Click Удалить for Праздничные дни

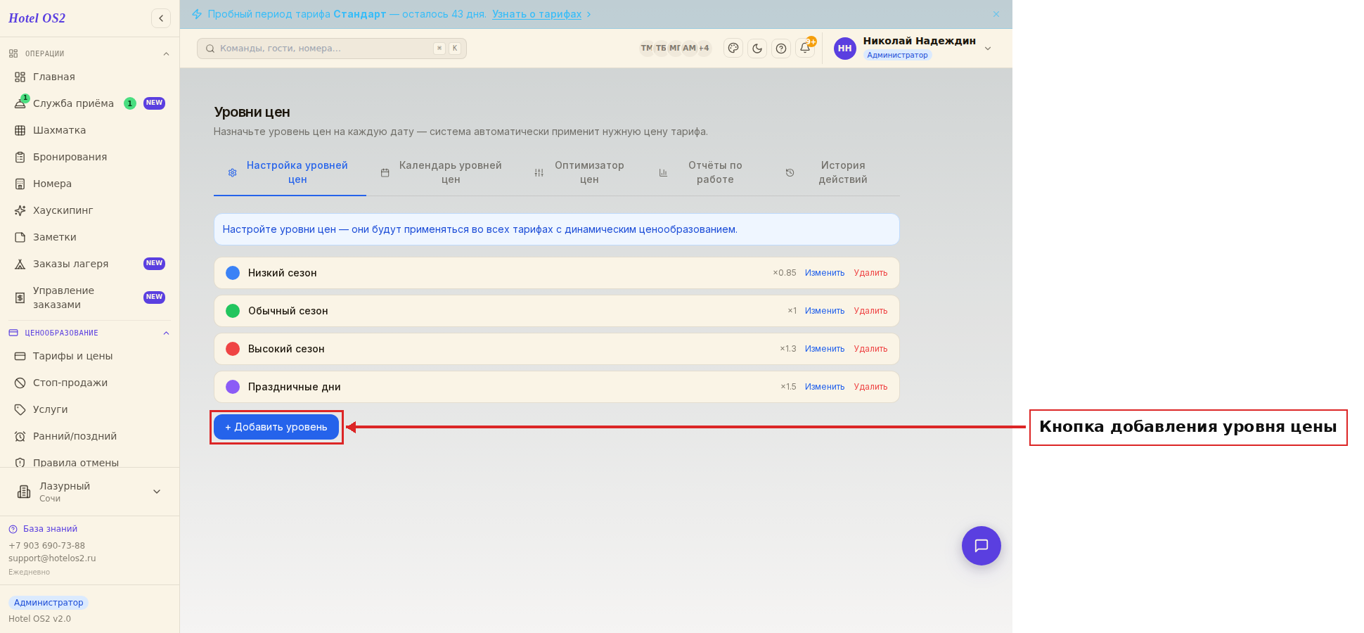tap(870, 387)
